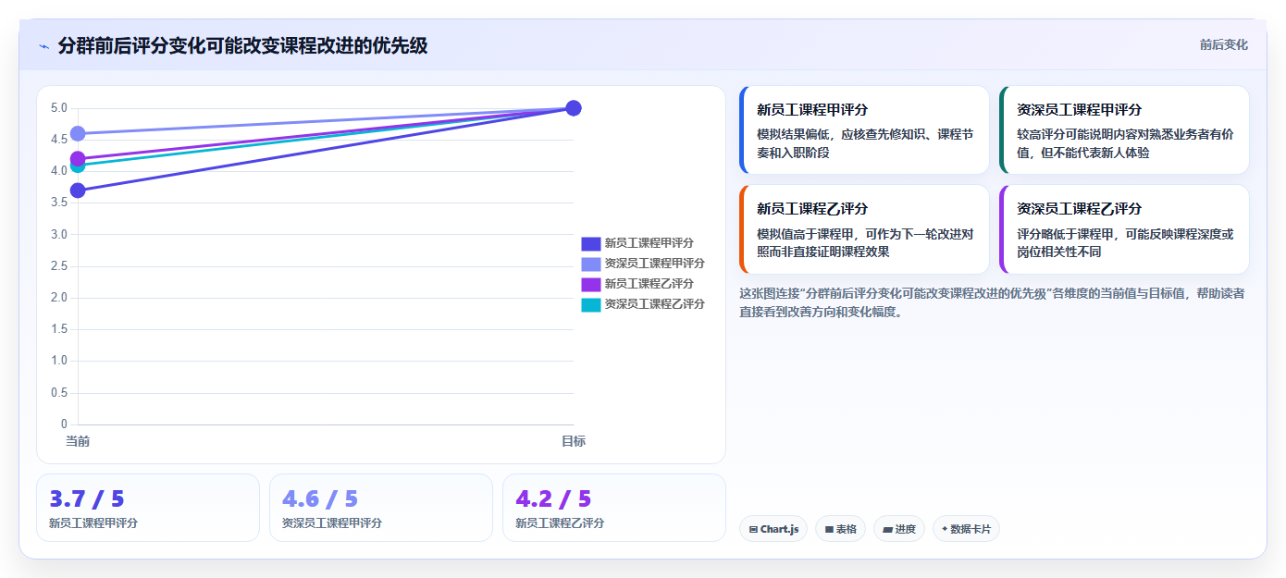Click the panel title 分群前后评分变化
Image resolution: width=1286 pixels, height=578 pixels.
(242, 45)
